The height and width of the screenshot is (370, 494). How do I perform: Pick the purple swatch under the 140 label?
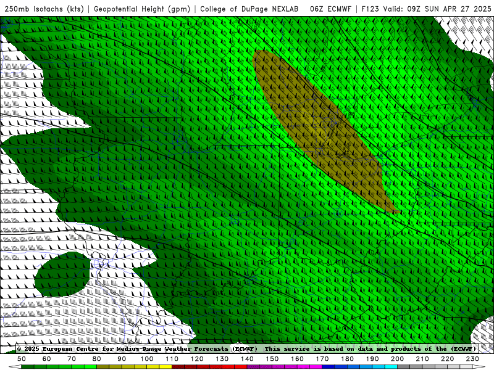pos(253,367)
